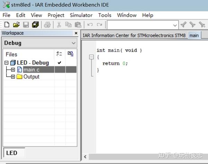Viewport: 208px width, 164px height.
Task: Open the Simulator menu
Action: [81, 15]
